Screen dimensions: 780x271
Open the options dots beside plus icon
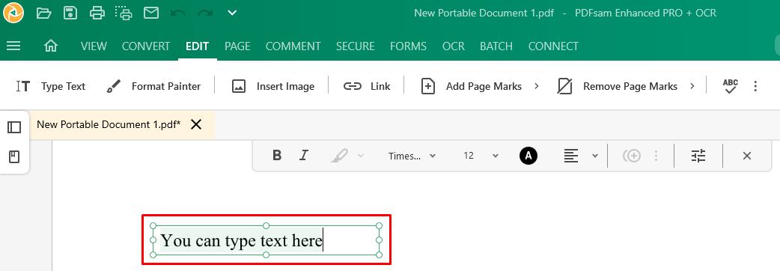[656, 156]
